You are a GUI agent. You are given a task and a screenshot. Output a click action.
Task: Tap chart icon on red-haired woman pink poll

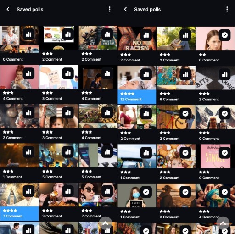point(28,73)
